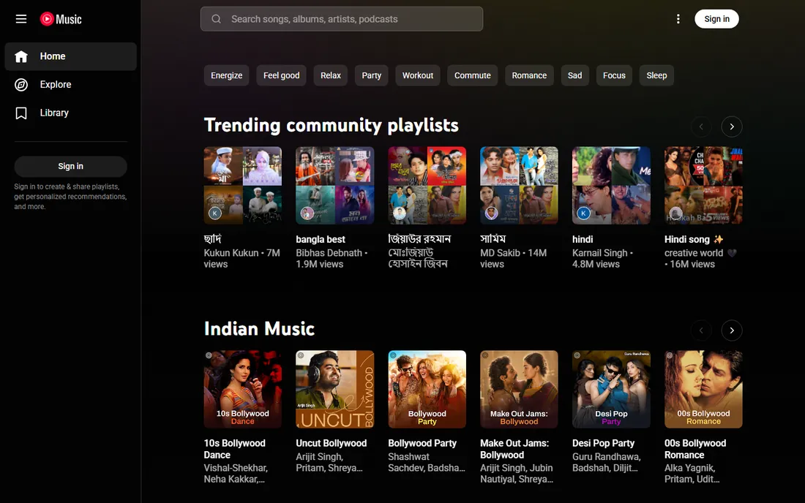Image resolution: width=805 pixels, height=503 pixels.
Task: Select the Energize mood chip
Action: click(226, 75)
